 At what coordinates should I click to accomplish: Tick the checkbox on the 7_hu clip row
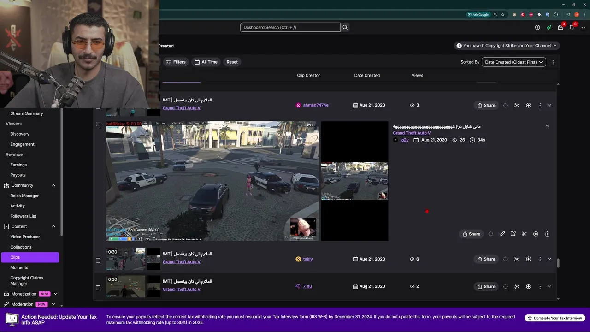click(98, 288)
